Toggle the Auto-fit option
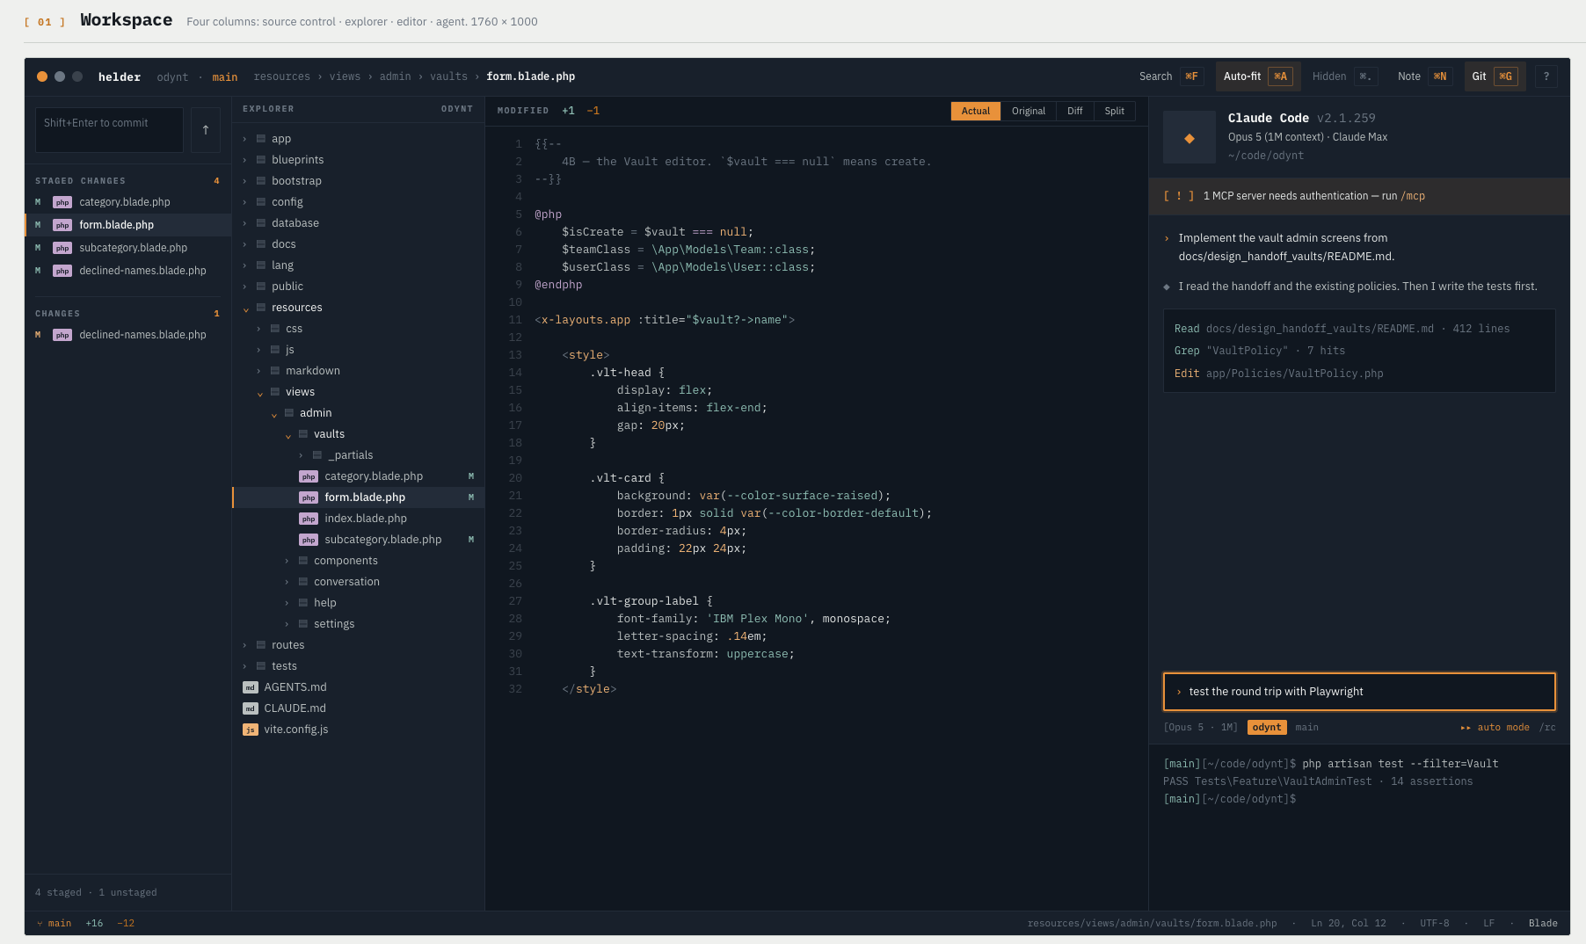Image resolution: width=1586 pixels, height=944 pixels. [1258, 76]
